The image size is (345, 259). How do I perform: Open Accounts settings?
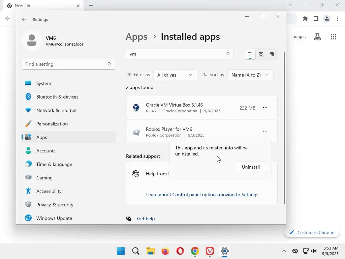pos(69,151)
